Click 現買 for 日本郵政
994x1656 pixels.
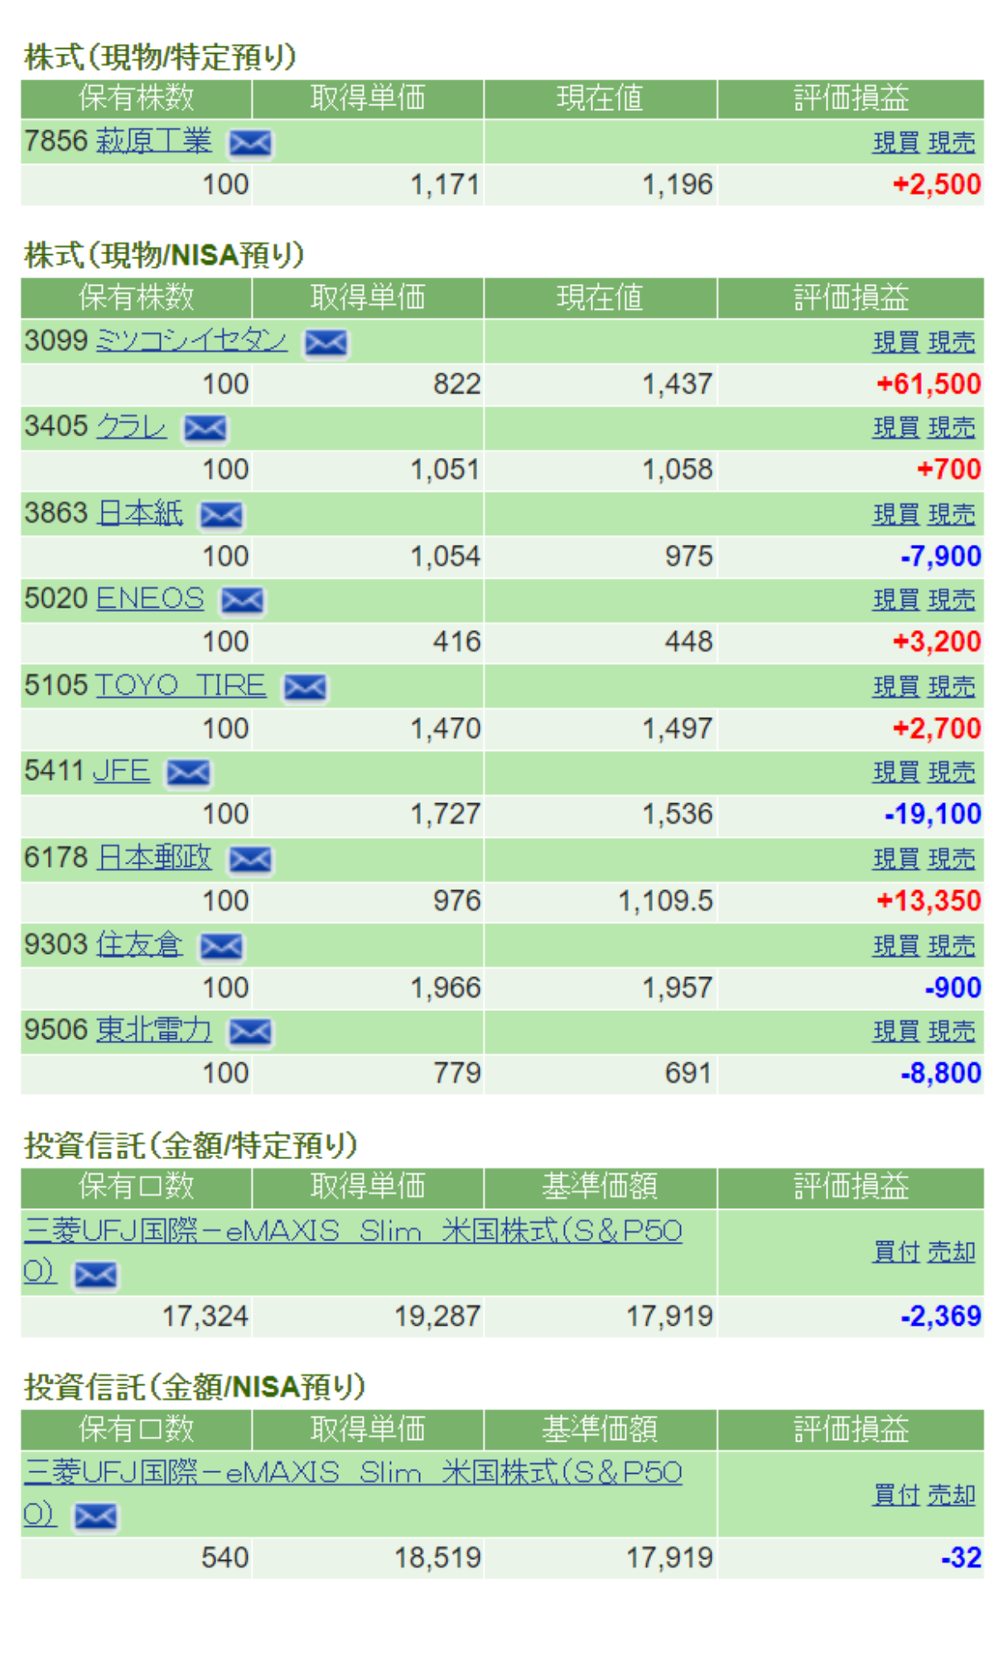coord(895,859)
